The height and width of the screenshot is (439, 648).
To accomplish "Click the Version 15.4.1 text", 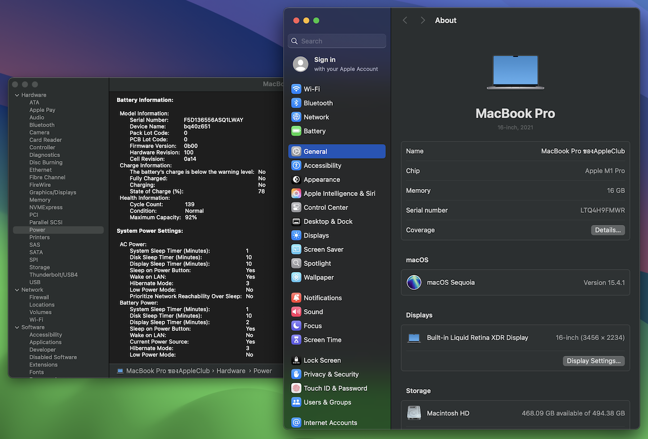I will point(604,283).
